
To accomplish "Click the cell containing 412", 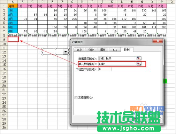I will point(122,18).
